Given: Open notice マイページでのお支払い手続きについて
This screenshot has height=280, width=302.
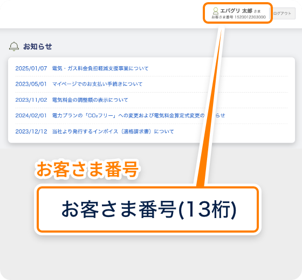Looking at the screenshot, I should tap(97, 84).
